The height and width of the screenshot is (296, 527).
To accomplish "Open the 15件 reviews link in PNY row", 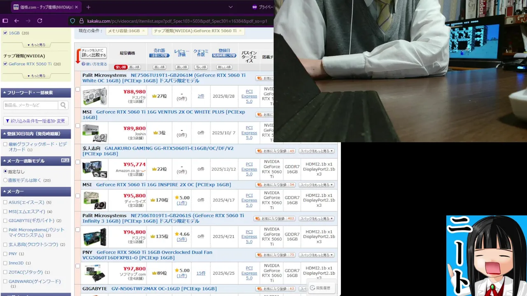I will [201, 273].
